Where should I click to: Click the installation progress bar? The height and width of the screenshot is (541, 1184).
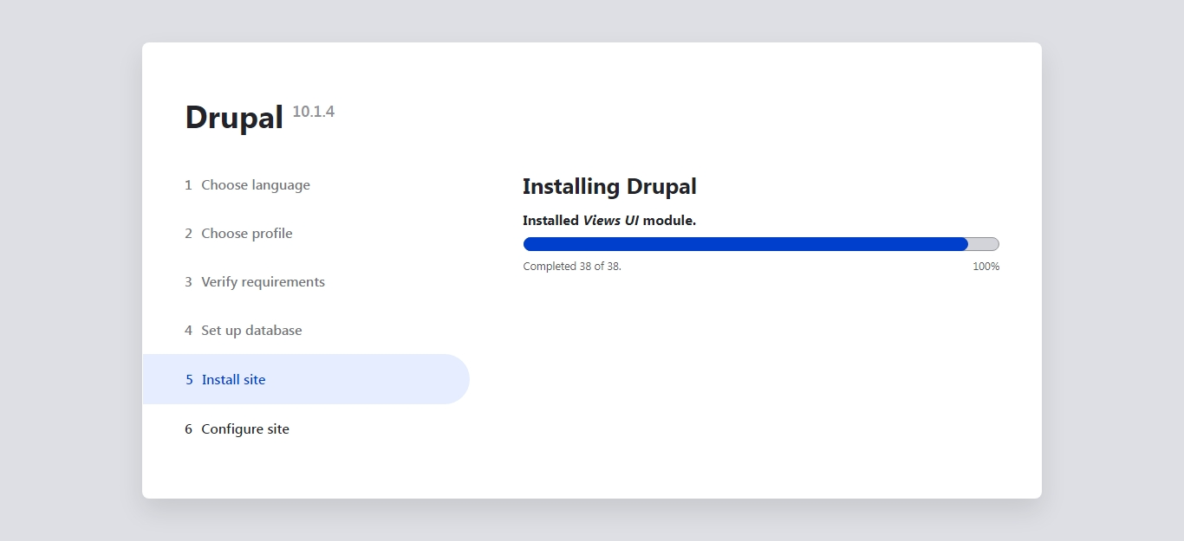pos(760,243)
